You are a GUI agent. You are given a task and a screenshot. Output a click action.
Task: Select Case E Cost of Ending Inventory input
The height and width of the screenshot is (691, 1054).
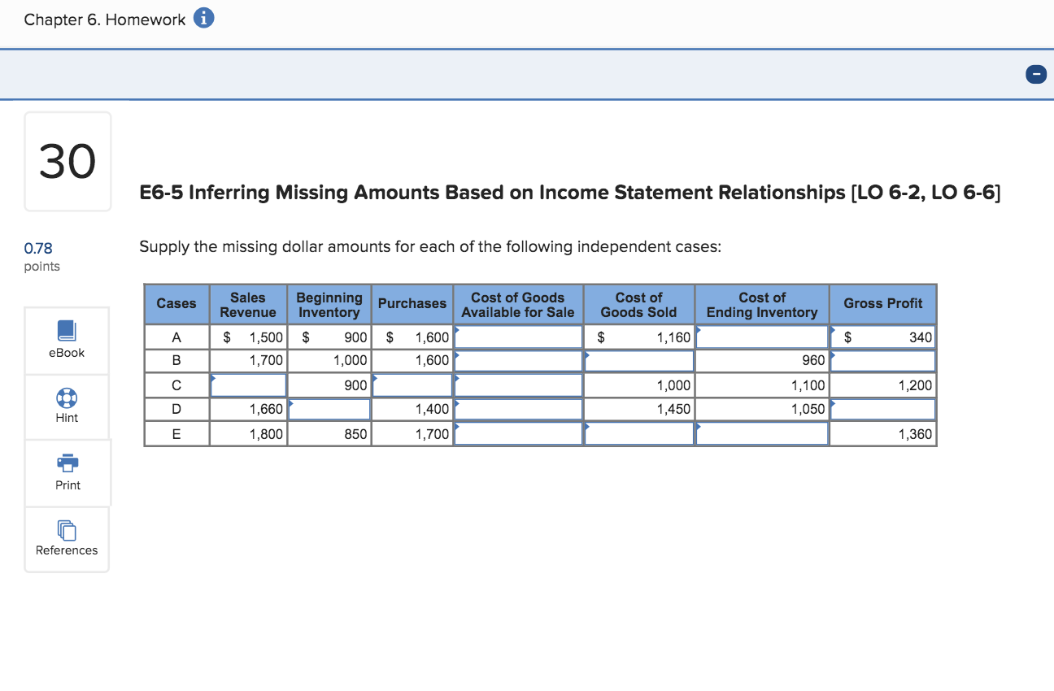[760, 433]
